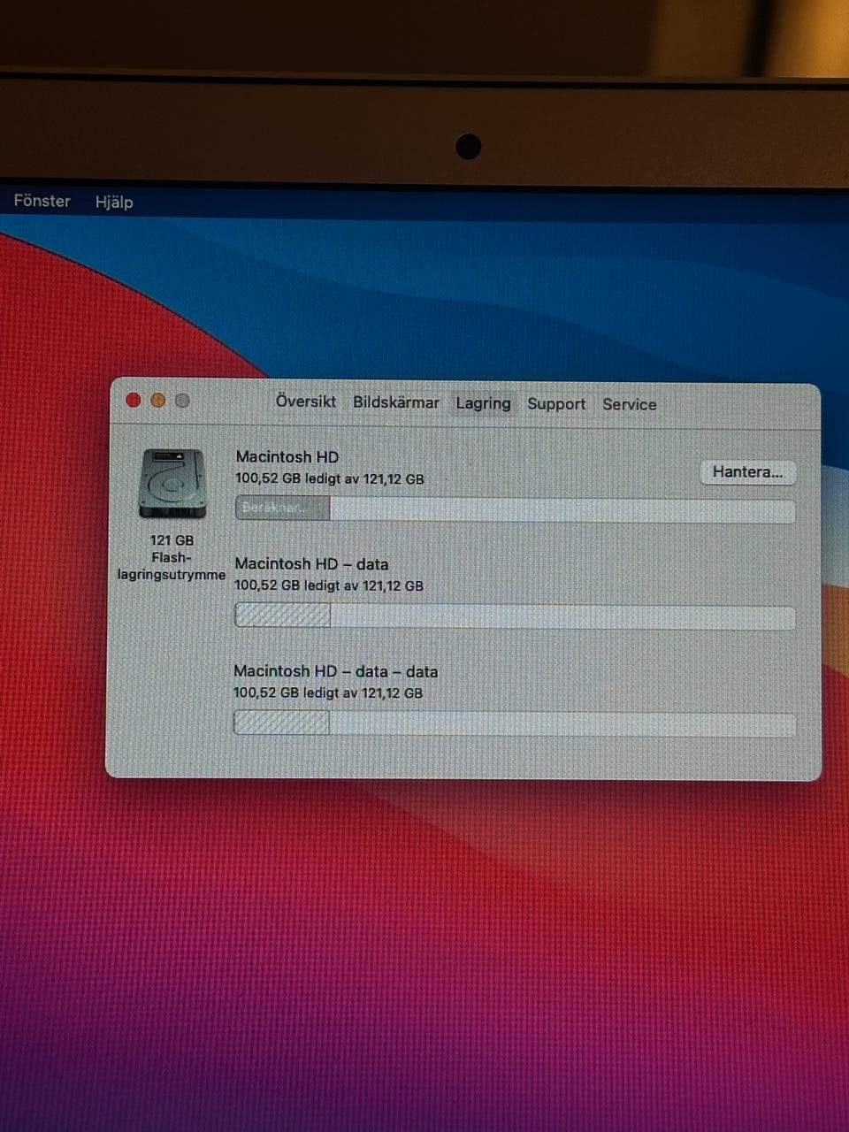Image resolution: width=849 pixels, height=1132 pixels.
Task: Click the Hantera... button
Action: click(747, 472)
